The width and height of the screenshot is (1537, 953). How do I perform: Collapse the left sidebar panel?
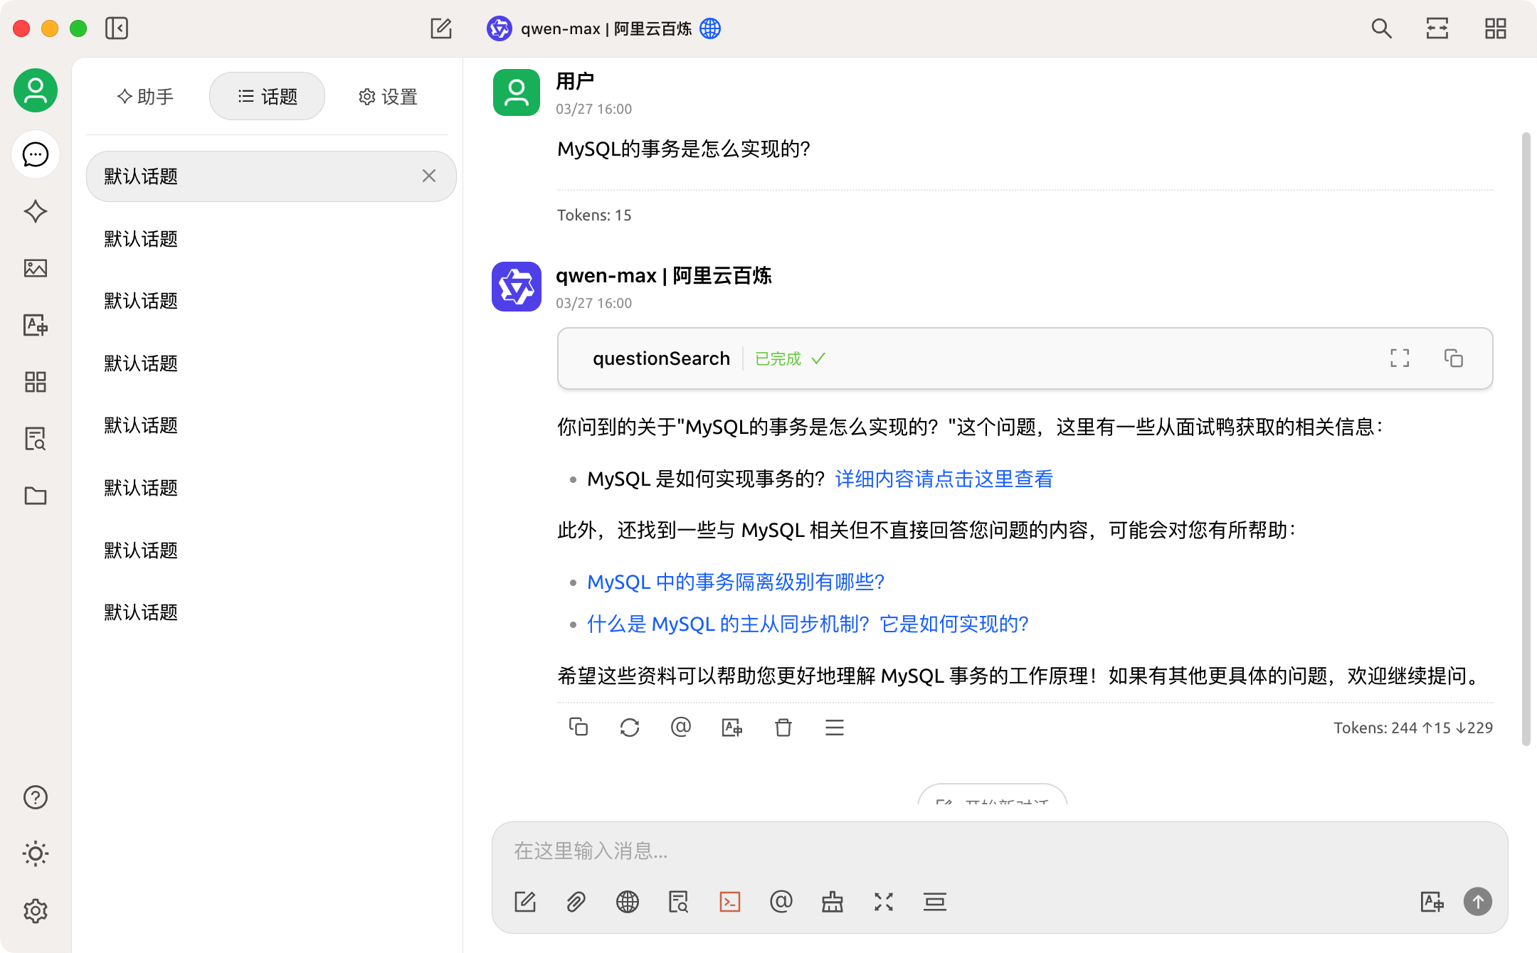pos(117,28)
